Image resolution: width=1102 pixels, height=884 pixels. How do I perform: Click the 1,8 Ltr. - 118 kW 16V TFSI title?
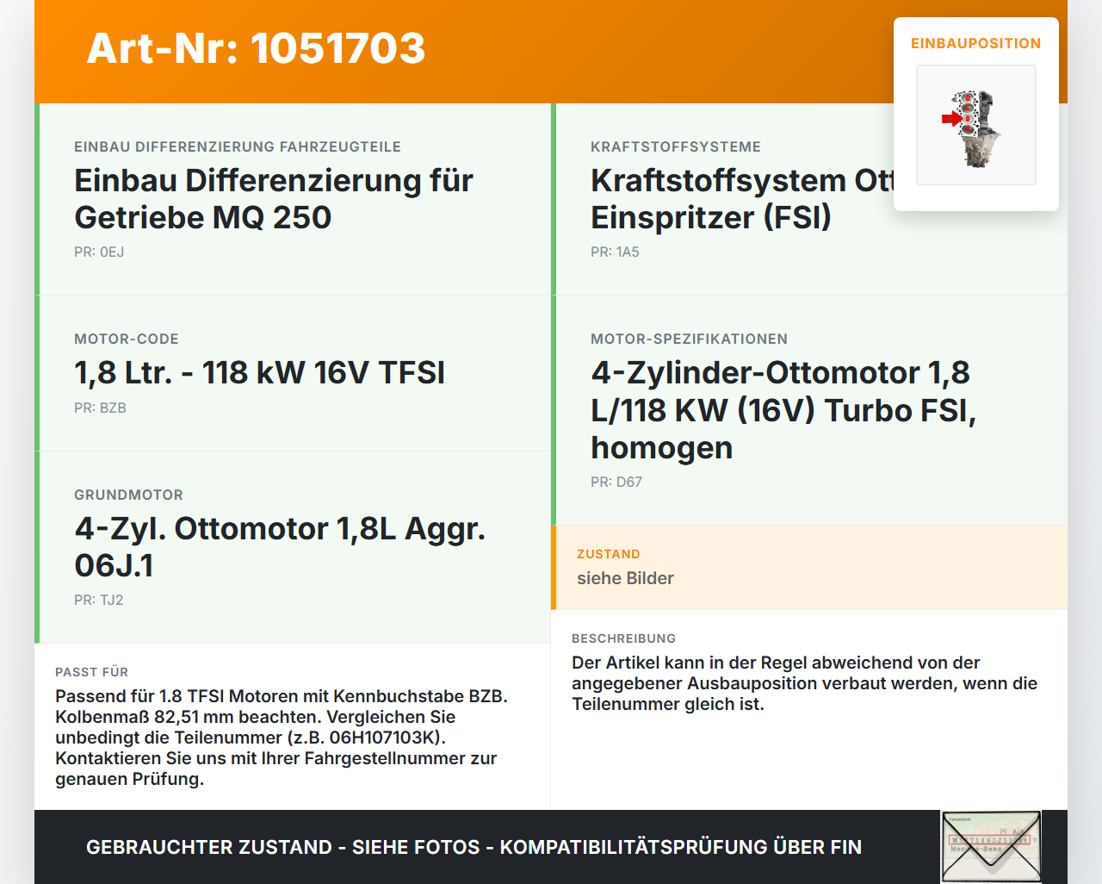point(260,373)
